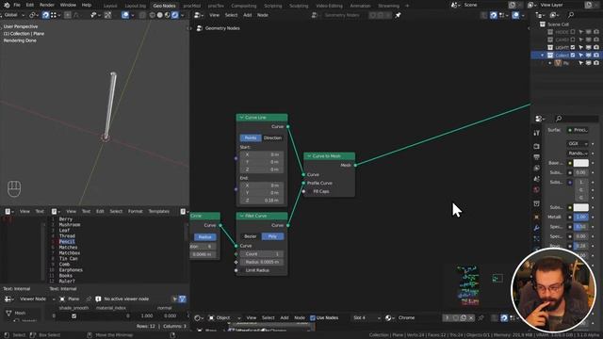Screen dimensions: 603x339
Task: Toggle render camera icon for Collection row
Action: click(596, 55)
